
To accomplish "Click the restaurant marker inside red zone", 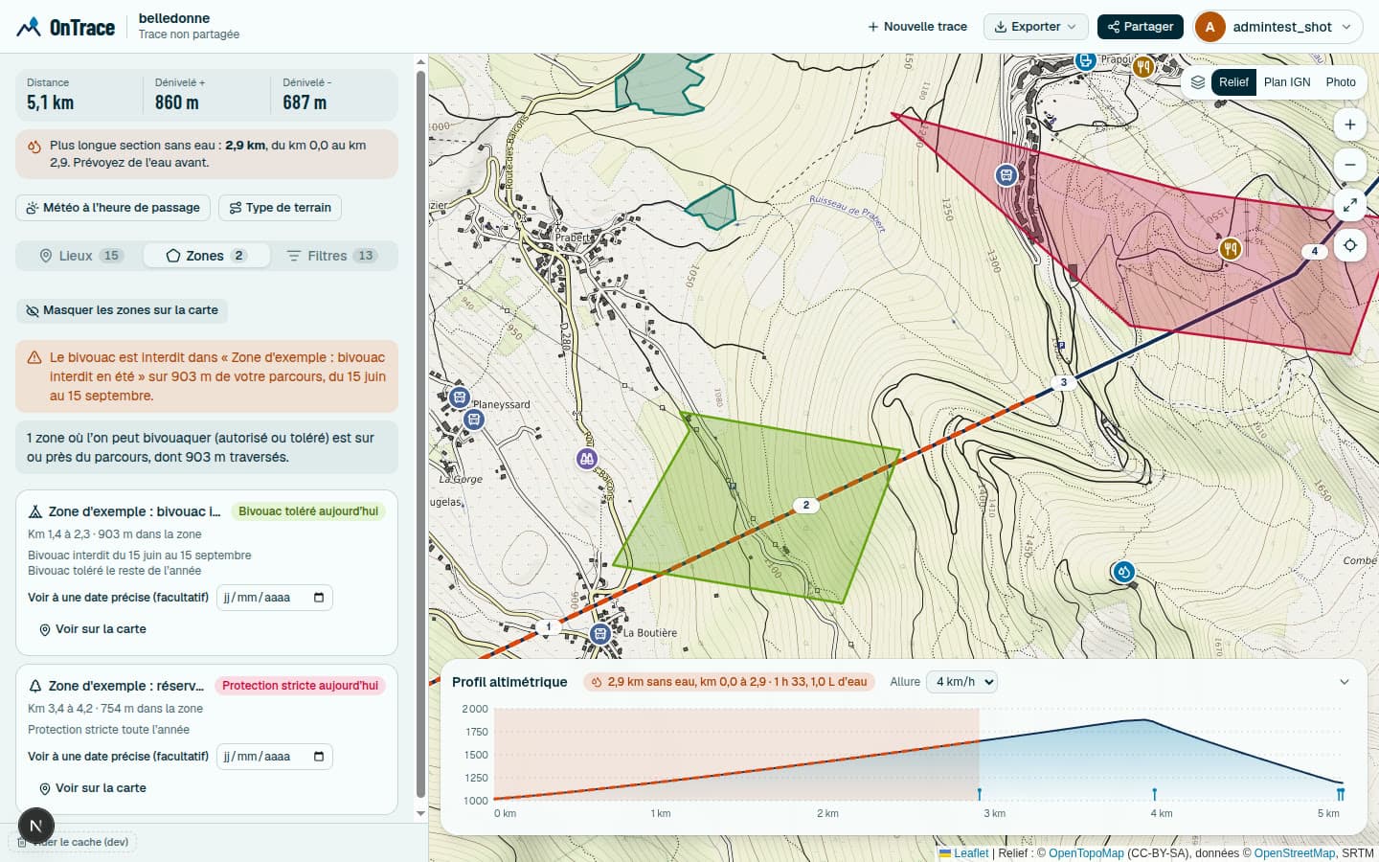I will 1231,249.
